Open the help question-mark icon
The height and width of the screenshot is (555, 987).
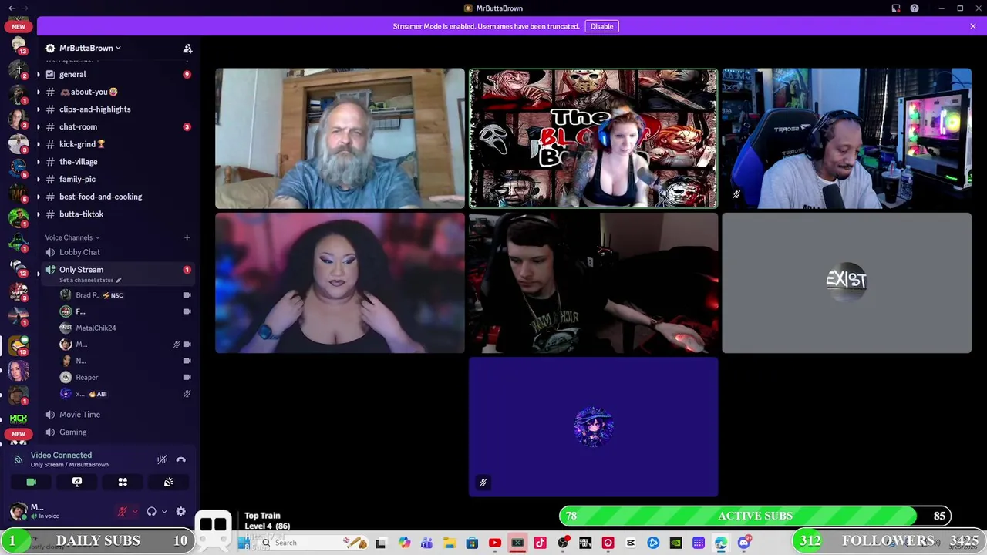point(915,8)
